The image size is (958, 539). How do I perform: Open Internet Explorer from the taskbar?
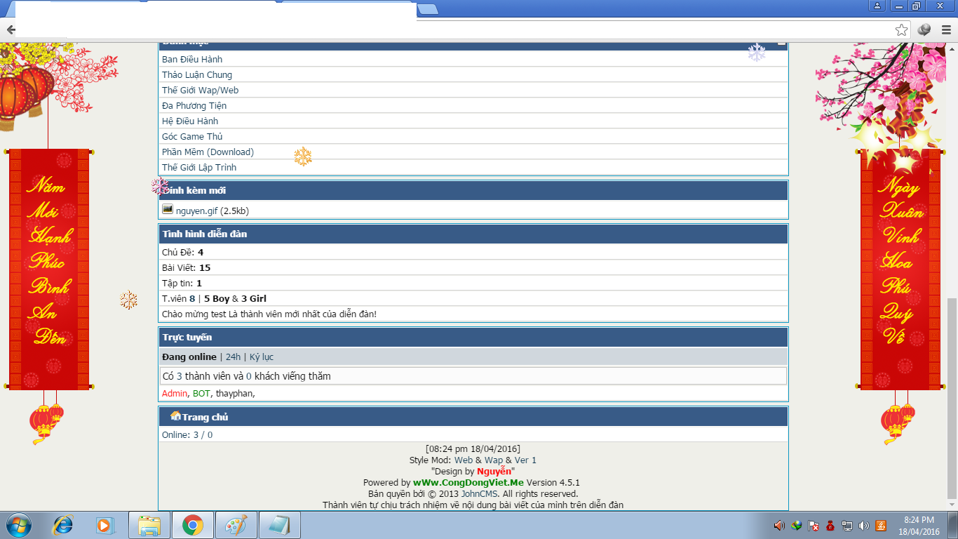pos(64,525)
